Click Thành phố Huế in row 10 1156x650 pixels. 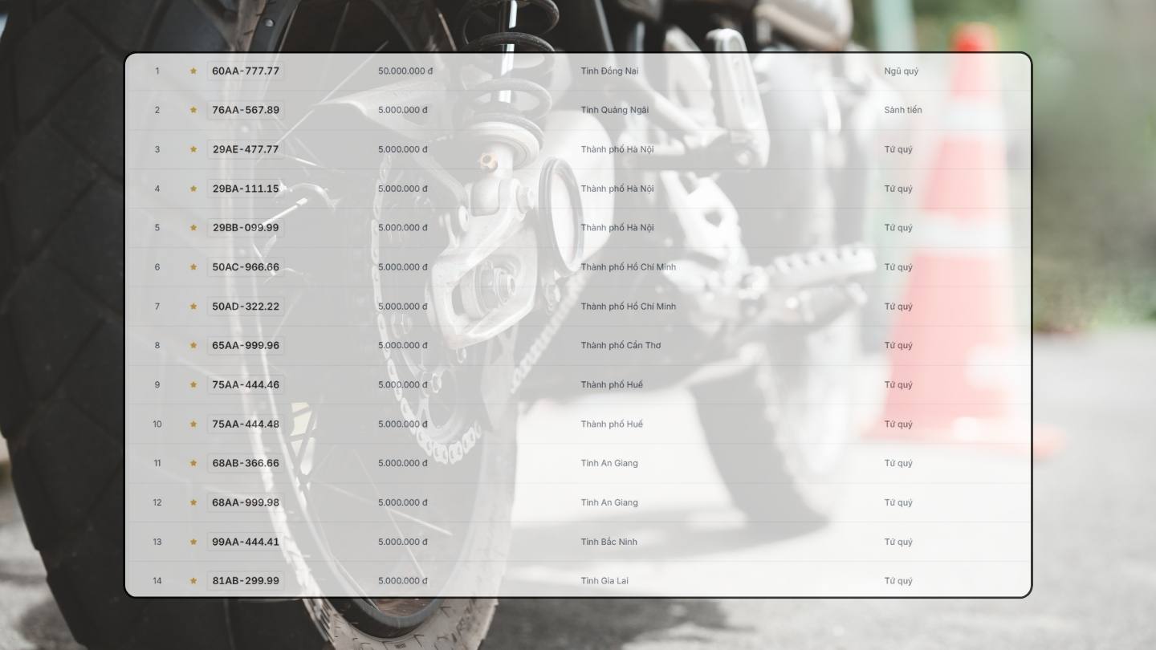(x=613, y=425)
